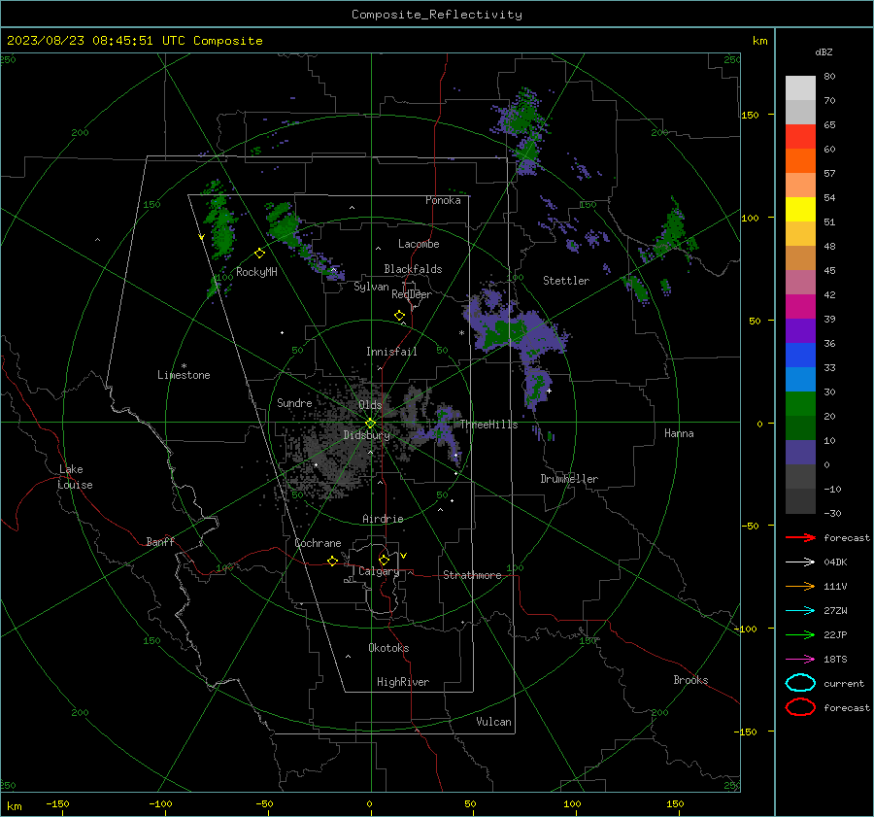Screen dimensions: 874x817
Task: Click the yellow diamond marker above the Calgary label
Action: (x=384, y=560)
